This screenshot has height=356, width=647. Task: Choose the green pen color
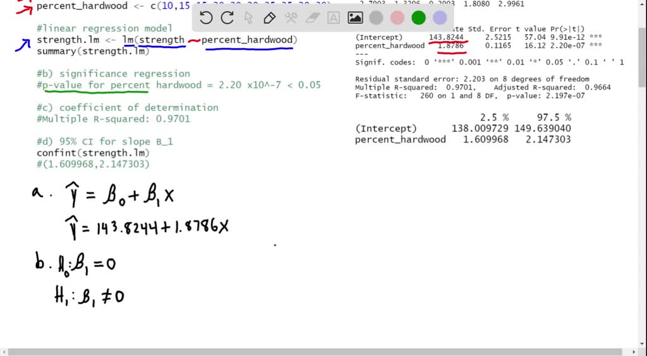click(419, 18)
